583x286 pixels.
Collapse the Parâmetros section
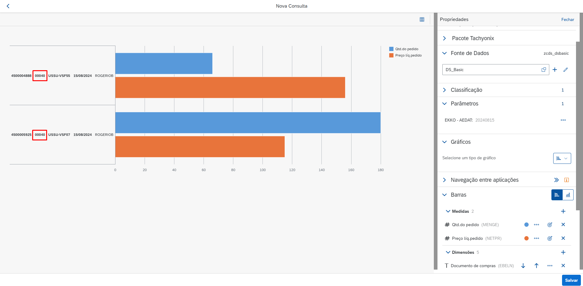click(x=444, y=104)
